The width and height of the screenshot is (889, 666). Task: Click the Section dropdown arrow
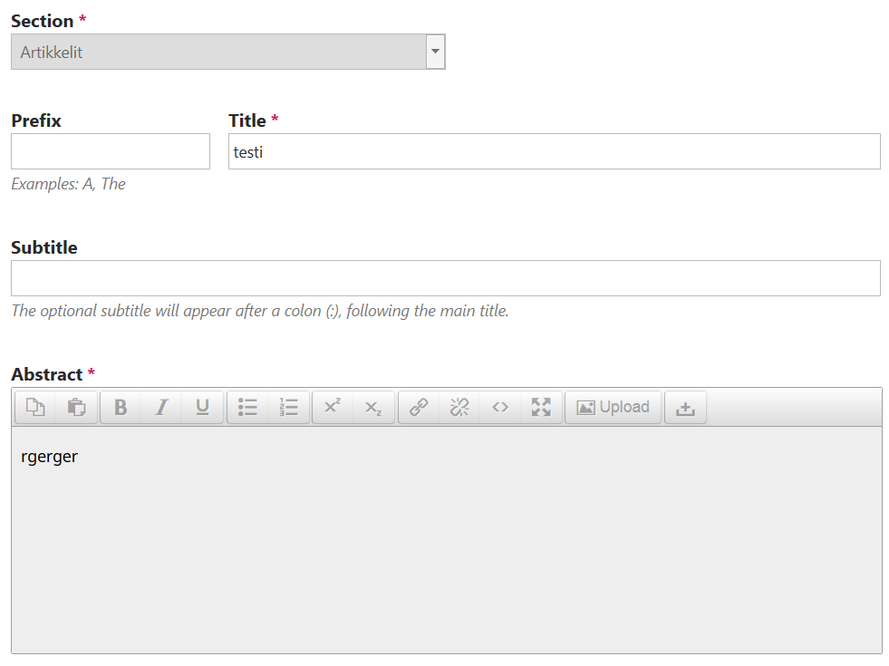pyautogui.click(x=435, y=52)
